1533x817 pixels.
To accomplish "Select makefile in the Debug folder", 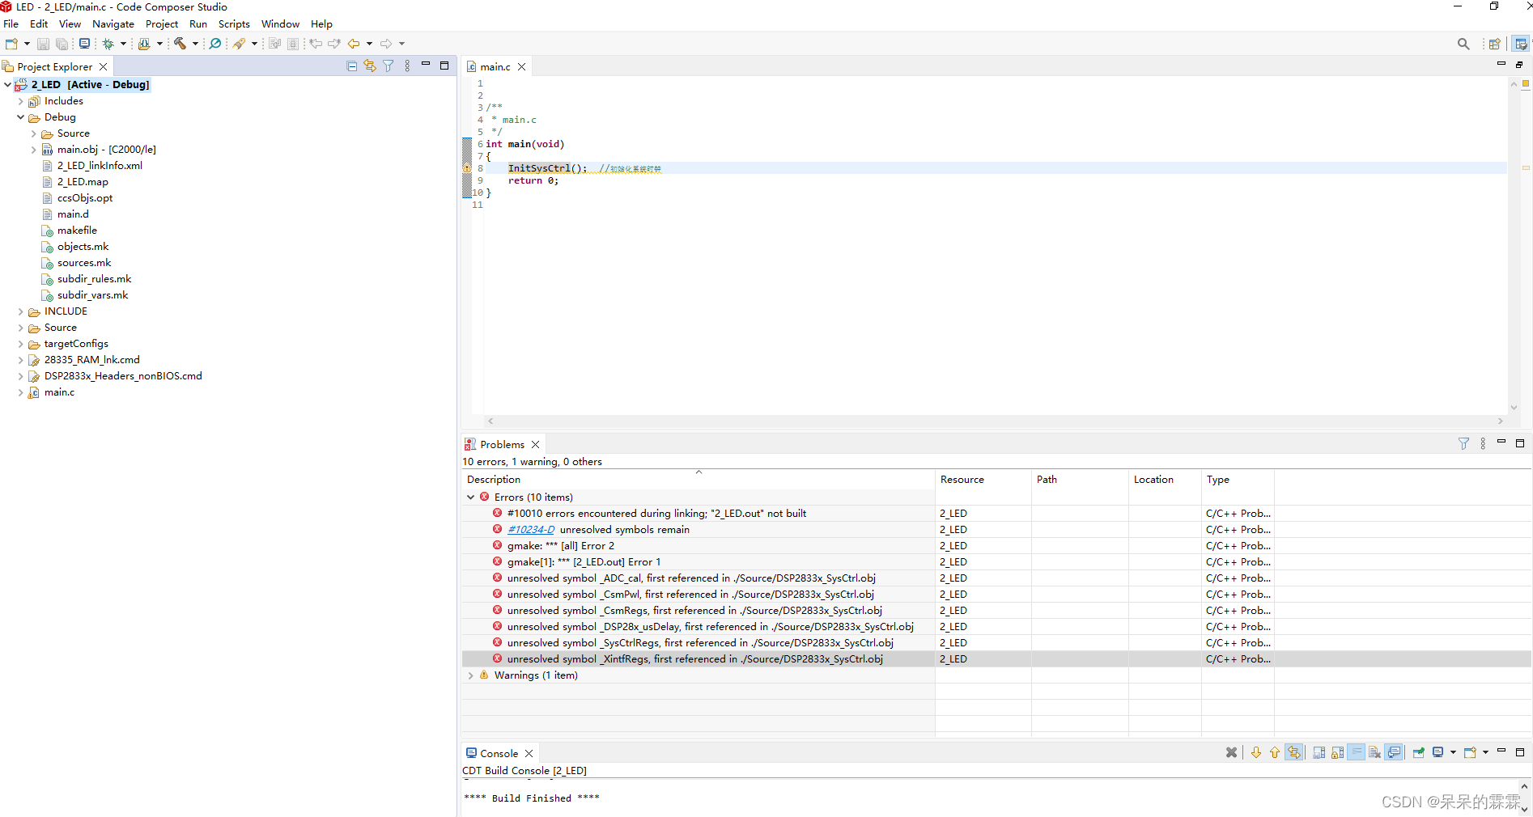I will (x=77, y=231).
